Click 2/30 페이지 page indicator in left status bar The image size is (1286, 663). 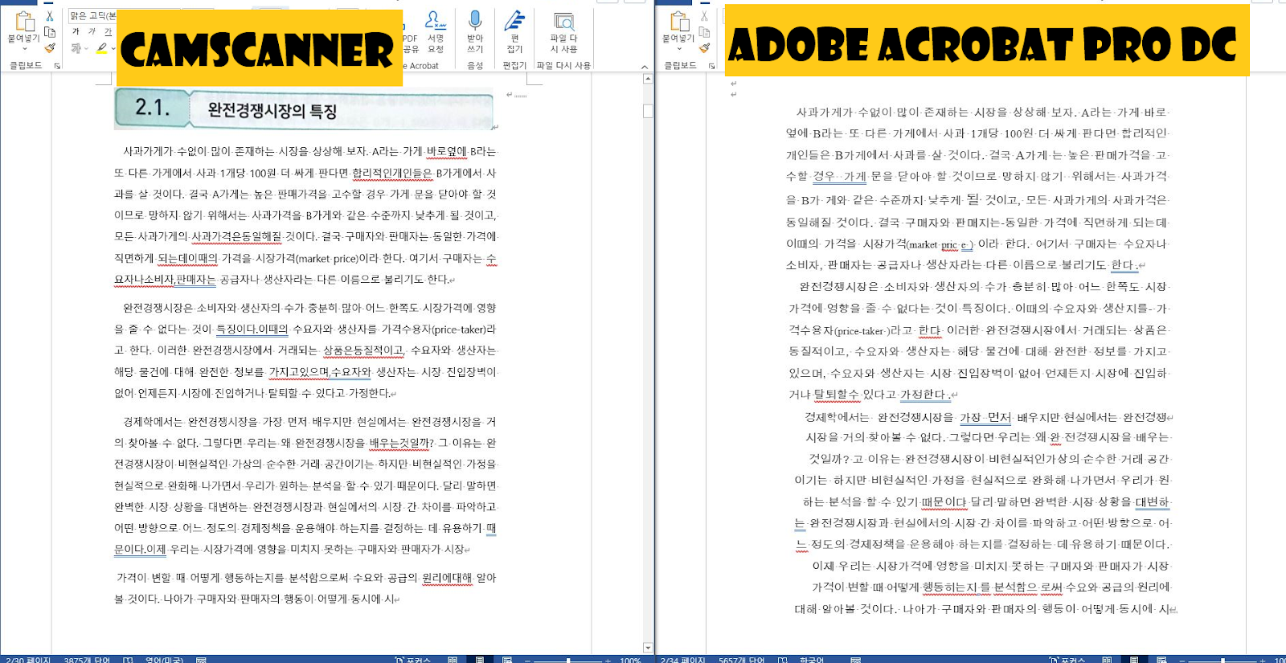click(x=27, y=660)
